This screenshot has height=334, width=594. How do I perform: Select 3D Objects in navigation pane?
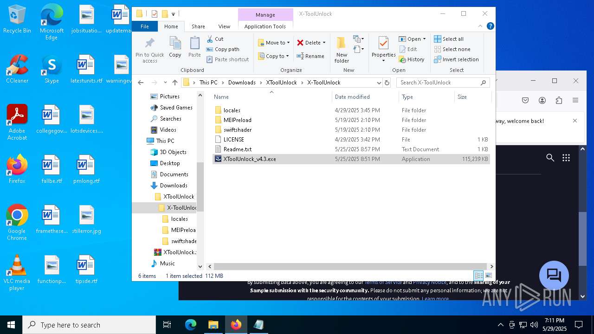click(x=173, y=152)
